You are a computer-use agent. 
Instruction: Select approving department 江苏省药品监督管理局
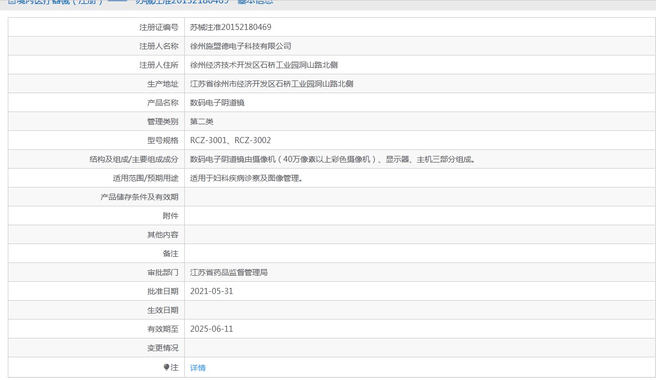click(x=229, y=272)
